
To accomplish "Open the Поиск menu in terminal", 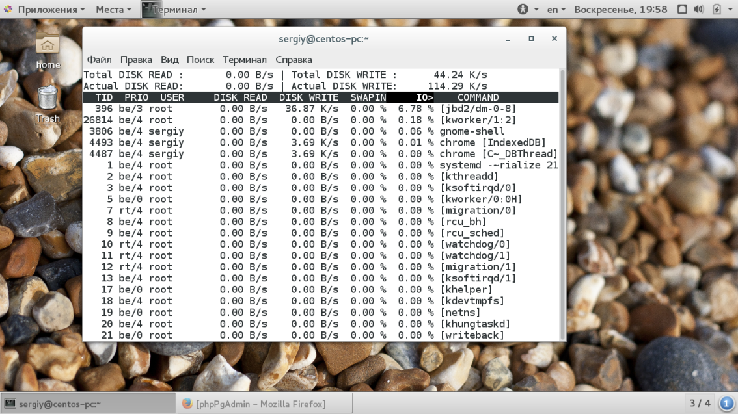I will (x=200, y=60).
